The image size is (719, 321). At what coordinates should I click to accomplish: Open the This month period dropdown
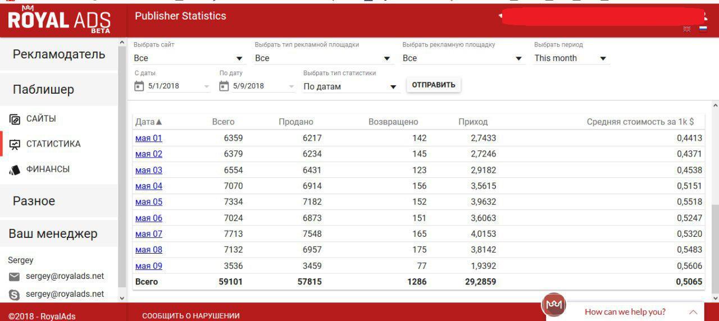click(571, 58)
